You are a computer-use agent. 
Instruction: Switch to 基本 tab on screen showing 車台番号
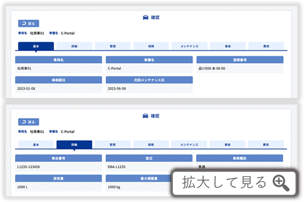coord(36,145)
